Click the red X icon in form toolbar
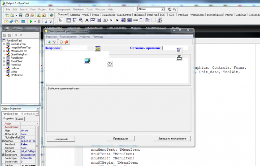The height and width of the screenshot is (166, 260). [66, 42]
